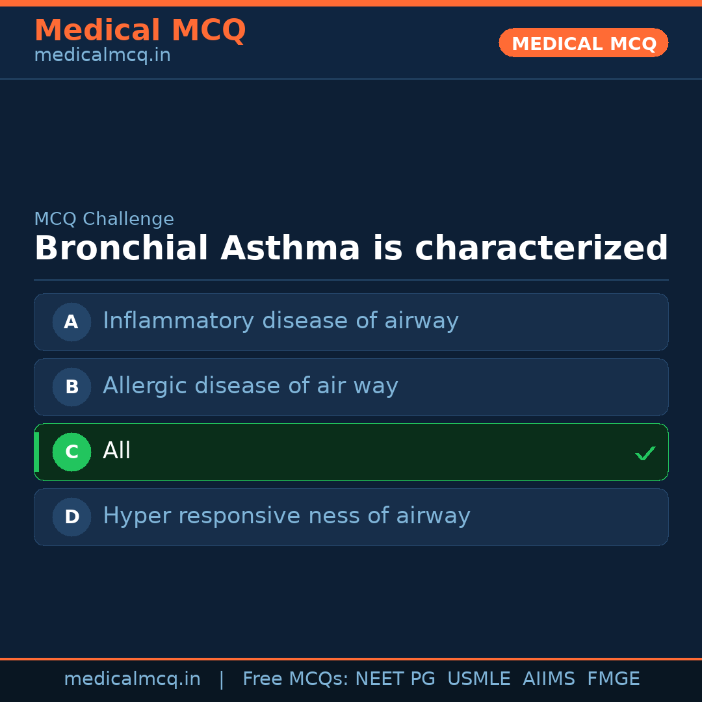Click the green C letter circle

coord(71,452)
